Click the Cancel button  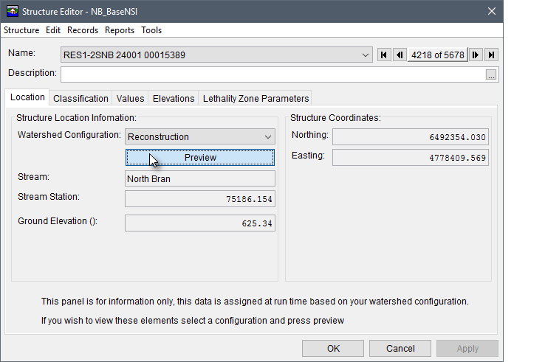(x=400, y=348)
